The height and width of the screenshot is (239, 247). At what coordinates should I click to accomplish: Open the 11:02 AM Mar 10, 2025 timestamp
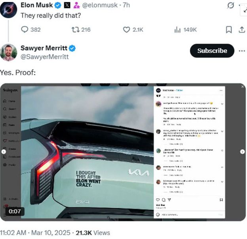click(35, 233)
